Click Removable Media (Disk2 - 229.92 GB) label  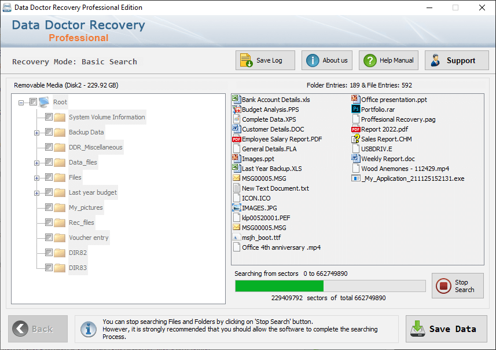pos(66,85)
